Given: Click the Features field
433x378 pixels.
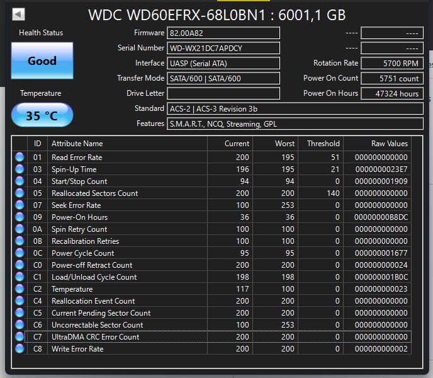Looking at the screenshot, I should (295, 123).
